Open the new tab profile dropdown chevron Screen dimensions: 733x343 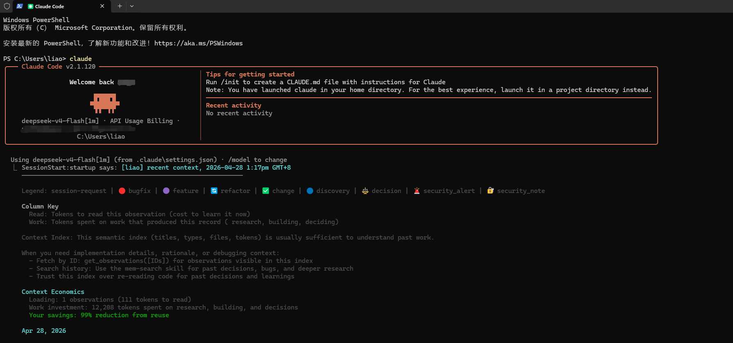(132, 6)
